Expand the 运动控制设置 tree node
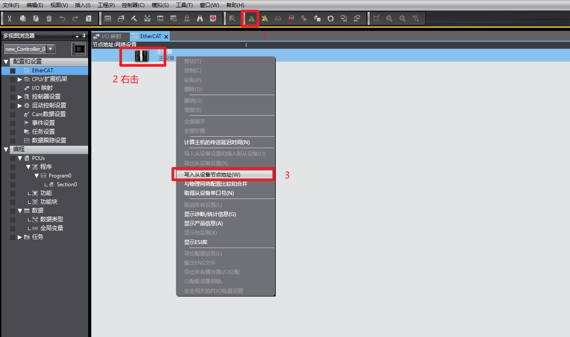This screenshot has height=337, width=570. pyautogui.click(x=20, y=106)
